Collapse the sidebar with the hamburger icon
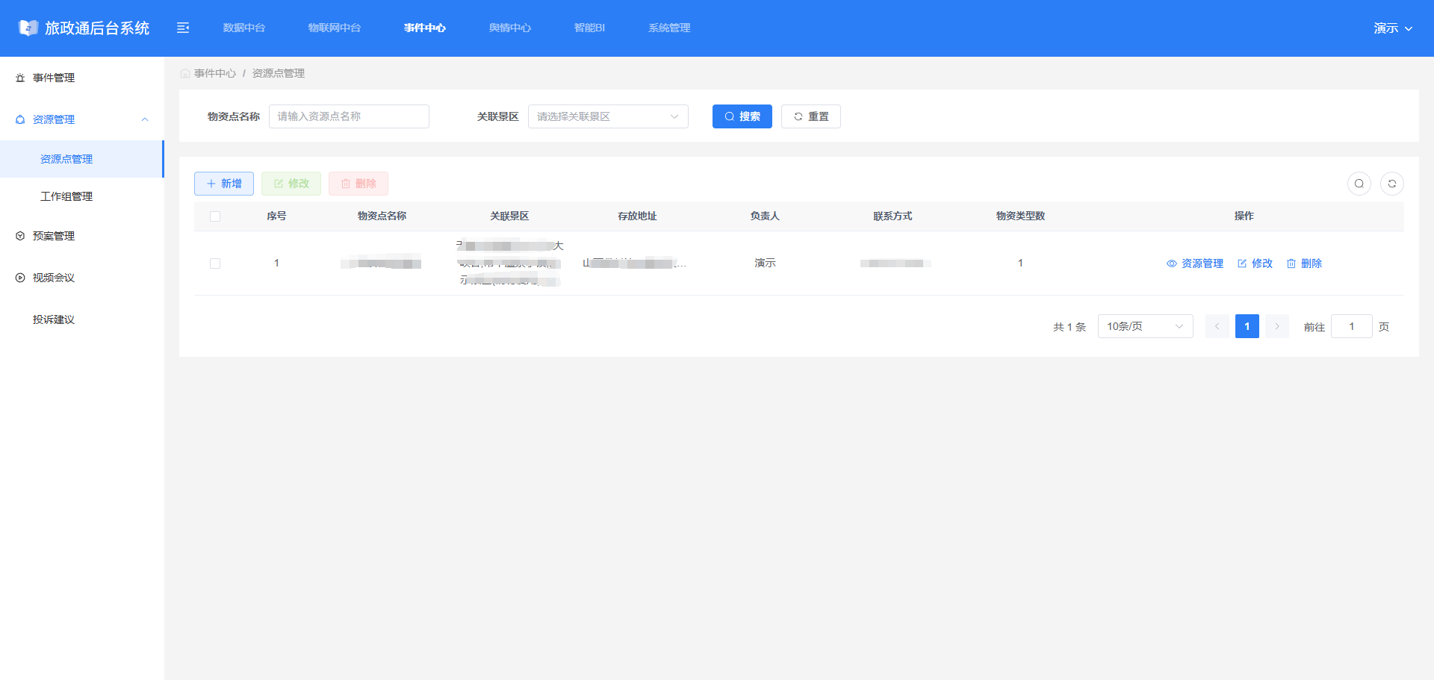The height and width of the screenshot is (680, 1434). pyautogui.click(x=183, y=28)
